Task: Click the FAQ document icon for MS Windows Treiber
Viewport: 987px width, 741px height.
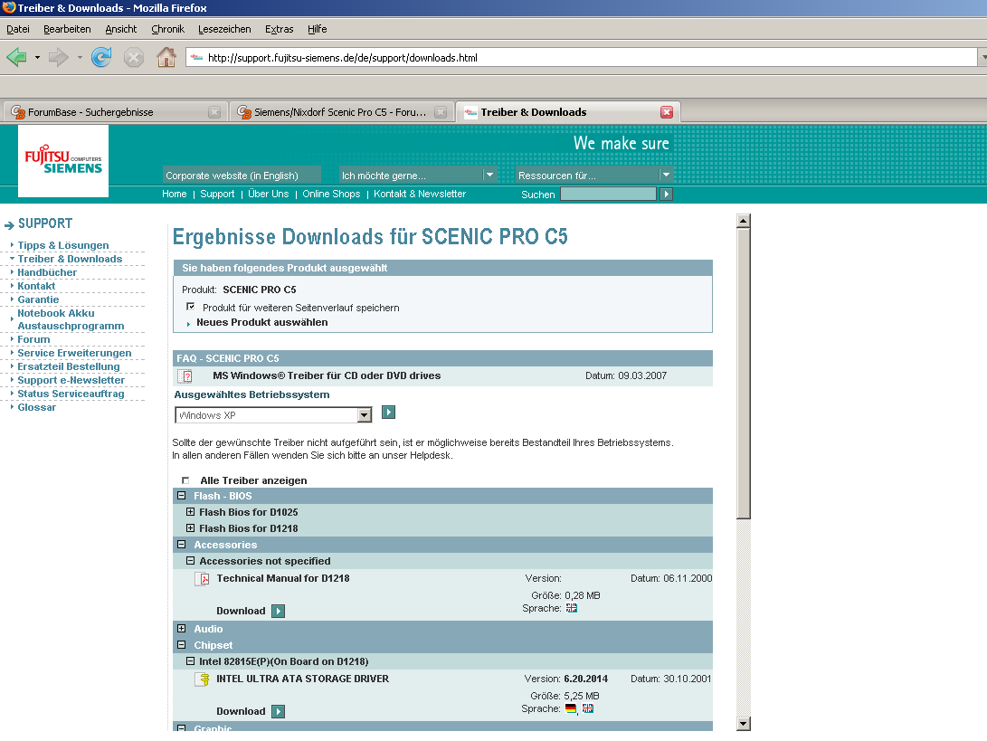Action: pos(185,375)
